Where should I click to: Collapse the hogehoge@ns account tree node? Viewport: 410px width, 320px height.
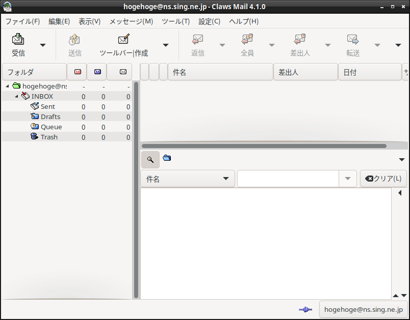tap(7, 86)
